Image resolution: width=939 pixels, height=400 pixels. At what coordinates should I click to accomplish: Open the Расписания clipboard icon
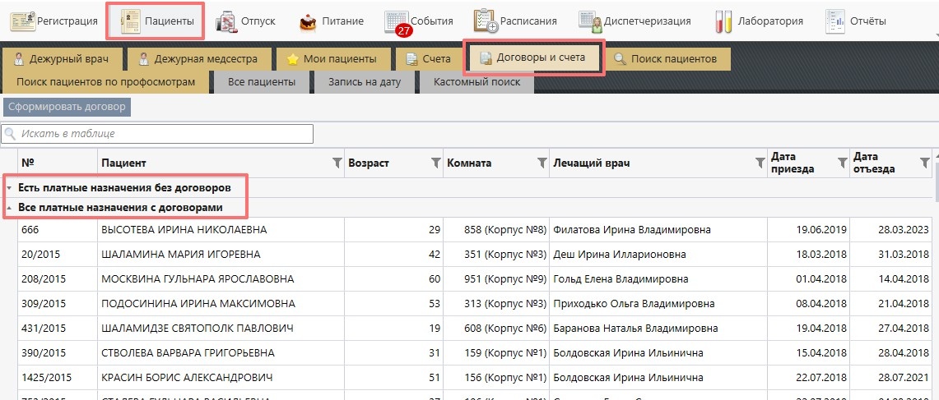486,21
